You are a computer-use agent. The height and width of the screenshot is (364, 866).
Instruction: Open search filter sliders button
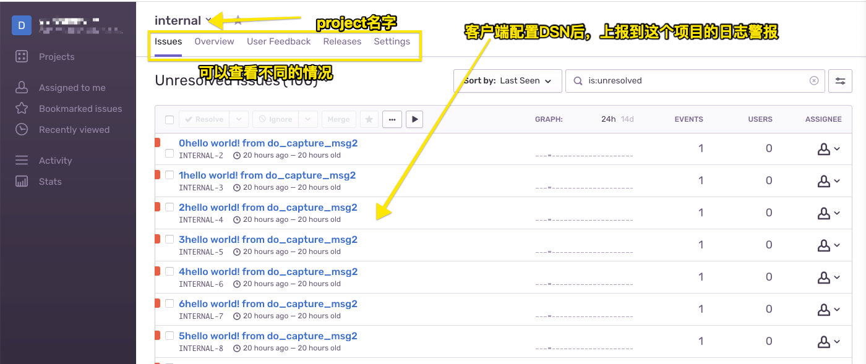coord(840,81)
